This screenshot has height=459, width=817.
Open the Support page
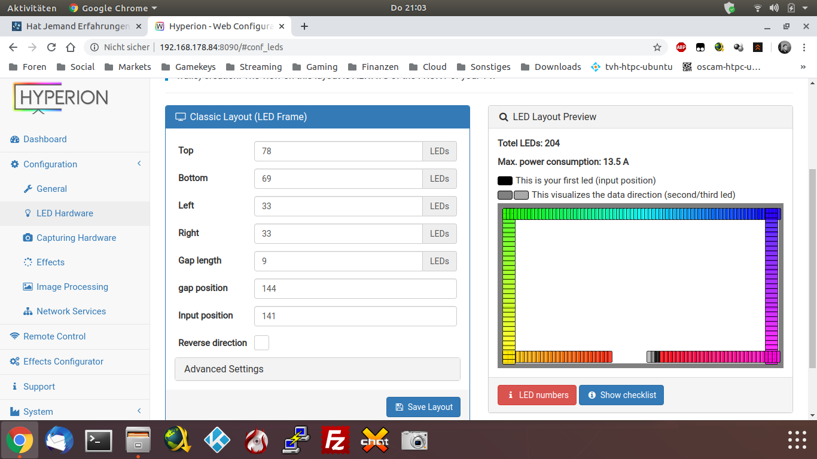point(33,387)
